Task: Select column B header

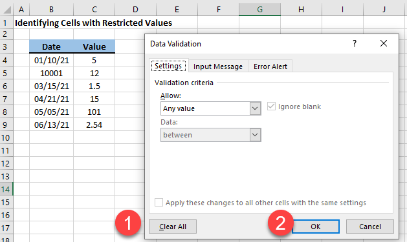Action: [x=51, y=10]
